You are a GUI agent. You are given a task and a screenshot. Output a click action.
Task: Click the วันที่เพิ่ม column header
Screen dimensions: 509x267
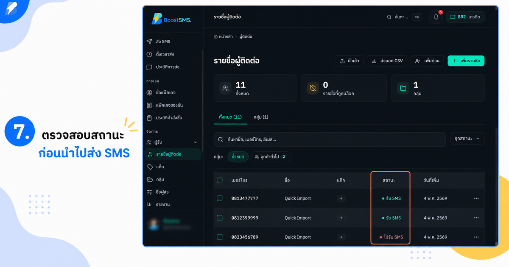431,180
